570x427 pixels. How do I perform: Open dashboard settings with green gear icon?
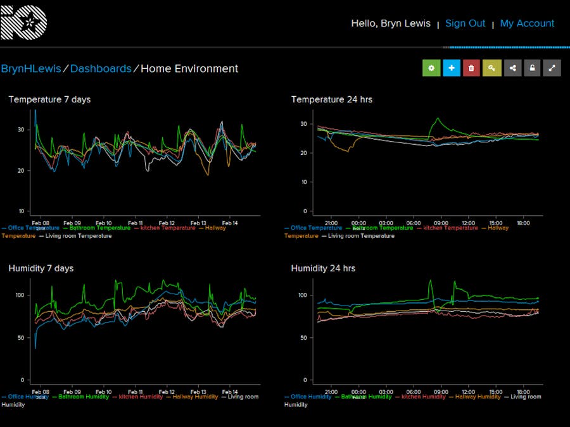pyautogui.click(x=431, y=68)
